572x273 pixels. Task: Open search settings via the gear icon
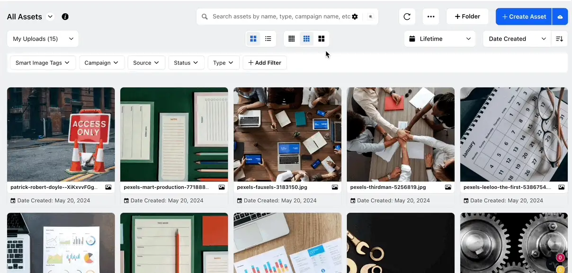tap(355, 16)
